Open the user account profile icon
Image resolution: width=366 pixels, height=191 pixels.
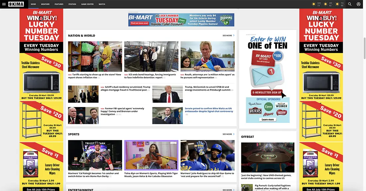tap(359, 4)
